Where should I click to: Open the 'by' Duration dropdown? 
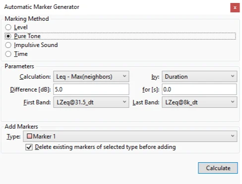199,77
